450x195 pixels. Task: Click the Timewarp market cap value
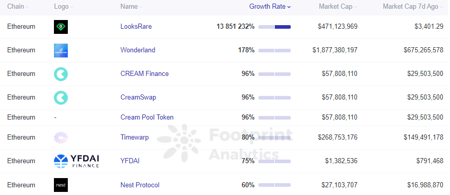[x=338, y=138]
